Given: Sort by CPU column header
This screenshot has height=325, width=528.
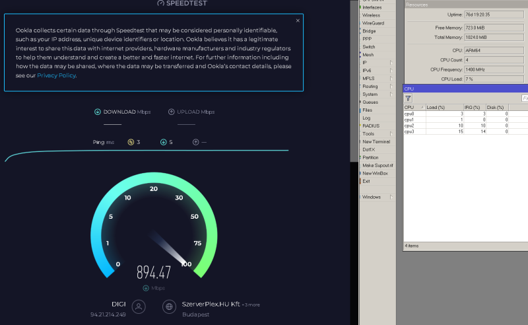Looking at the screenshot, I should point(414,107).
